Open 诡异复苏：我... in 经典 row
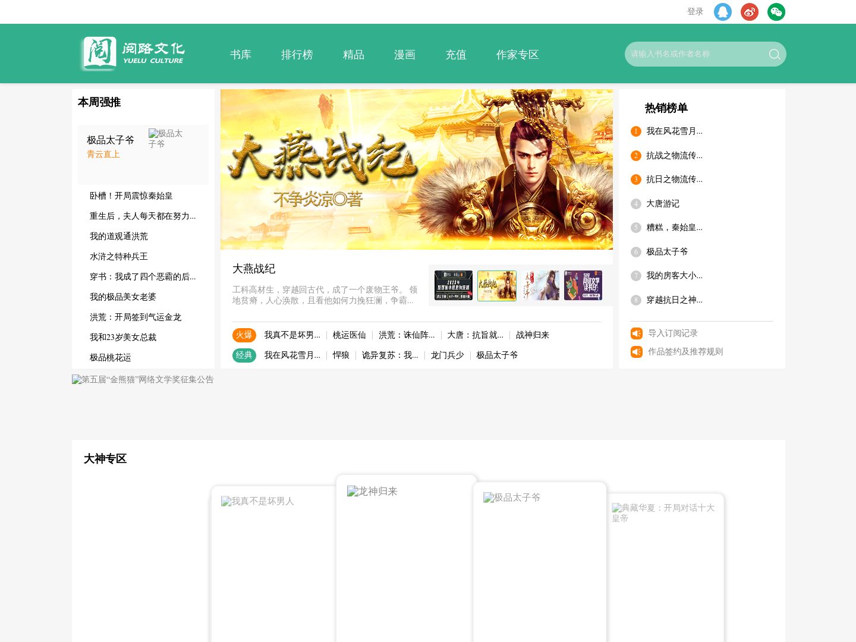 click(x=390, y=355)
